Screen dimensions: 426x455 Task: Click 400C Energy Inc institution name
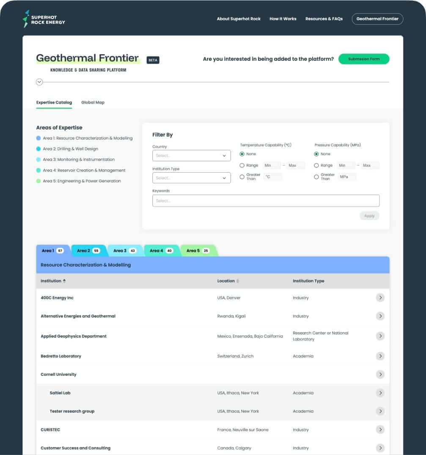[57, 298]
